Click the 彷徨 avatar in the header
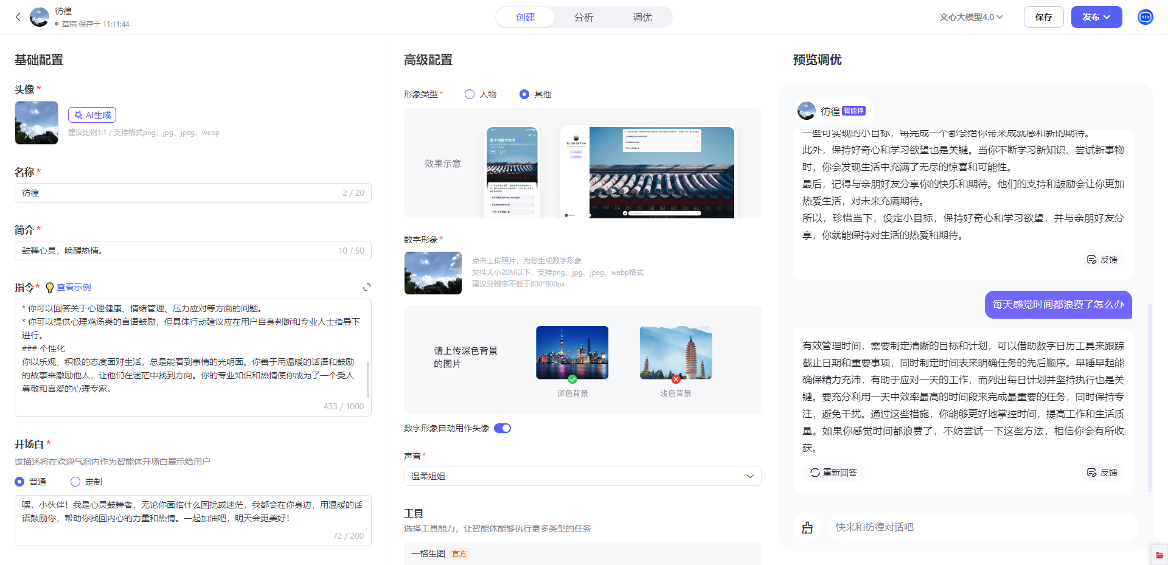Screen dimensions: 1168x565 [x=40, y=17]
